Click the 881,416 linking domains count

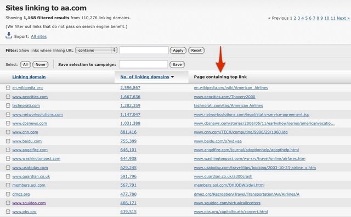click(128, 132)
